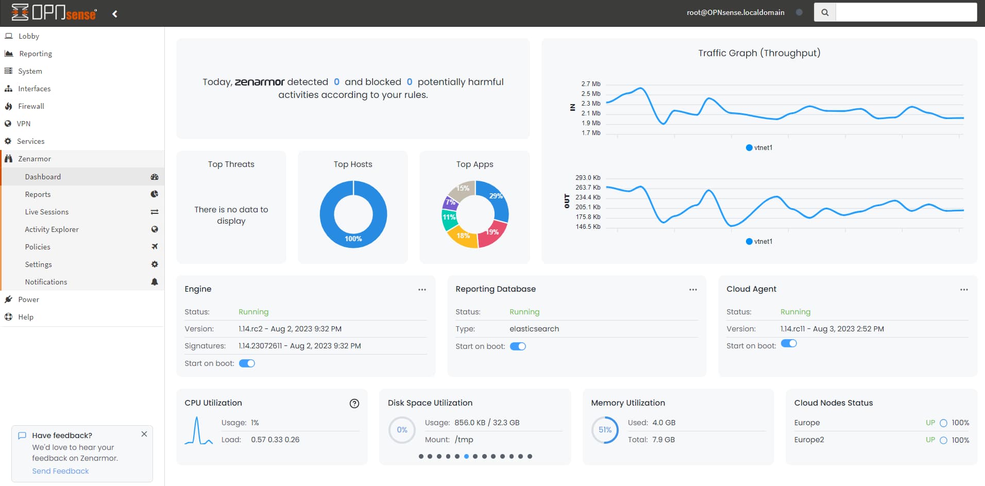Image resolution: width=985 pixels, height=486 pixels.
Task: Open the Cloud Agent options menu
Action: pos(964,289)
